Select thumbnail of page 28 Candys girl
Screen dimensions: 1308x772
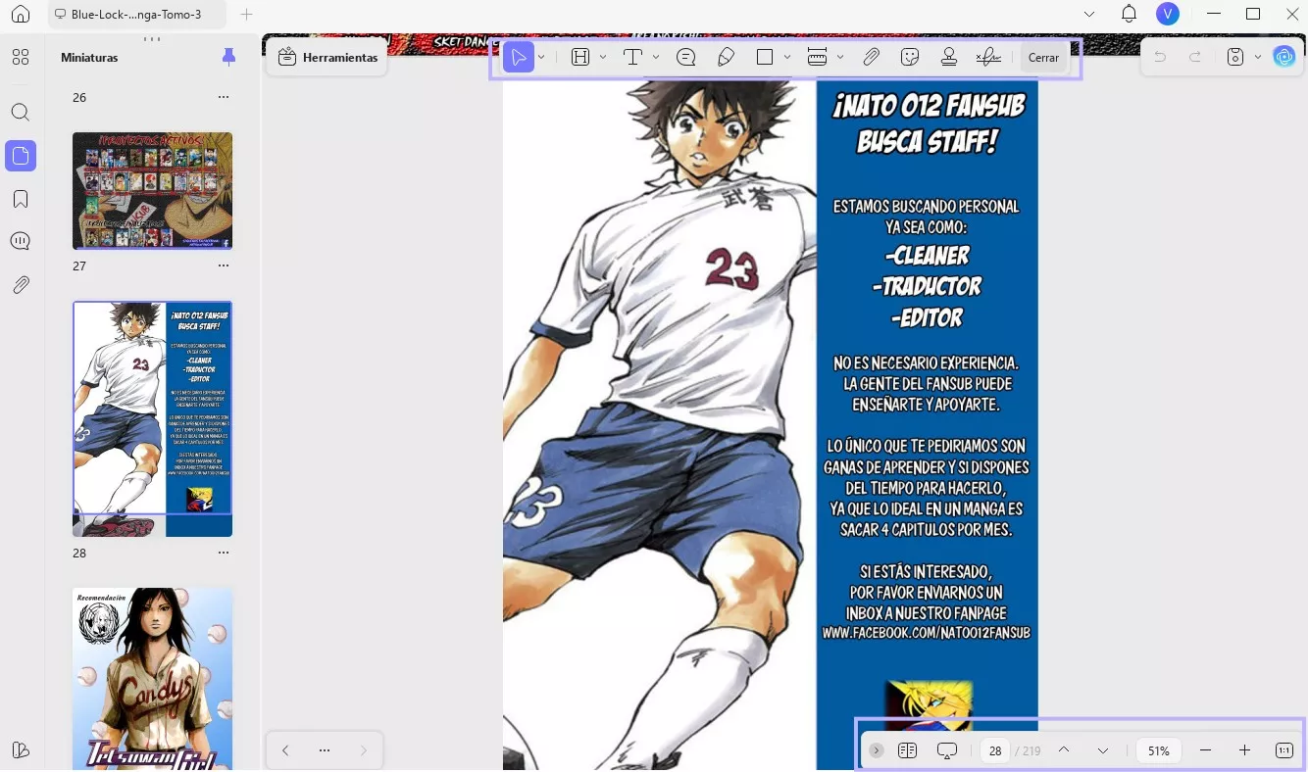(x=153, y=679)
